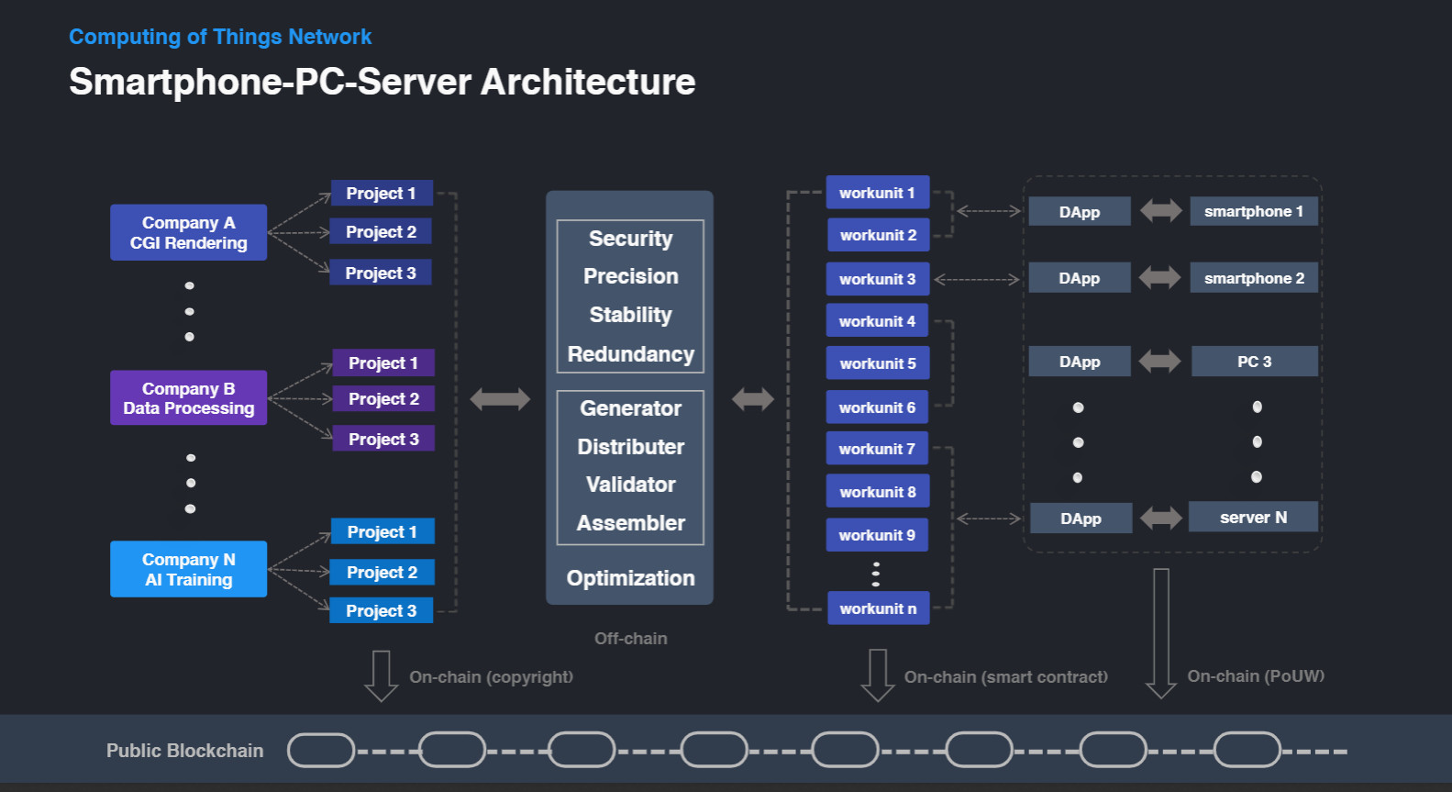1452x792 pixels.
Task: Select the workunit 2 box
Action: pyautogui.click(x=879, y=235)
